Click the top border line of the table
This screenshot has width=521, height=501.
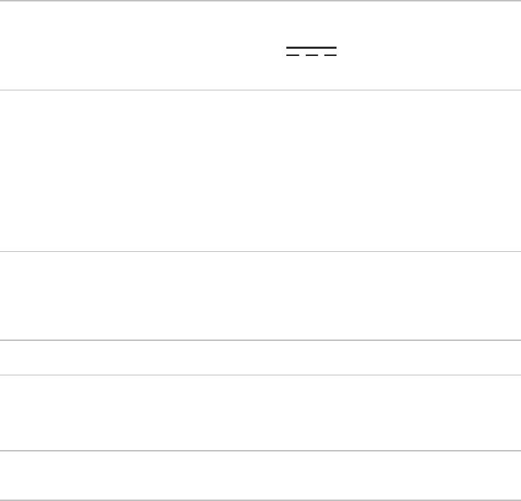pos(260,1)
